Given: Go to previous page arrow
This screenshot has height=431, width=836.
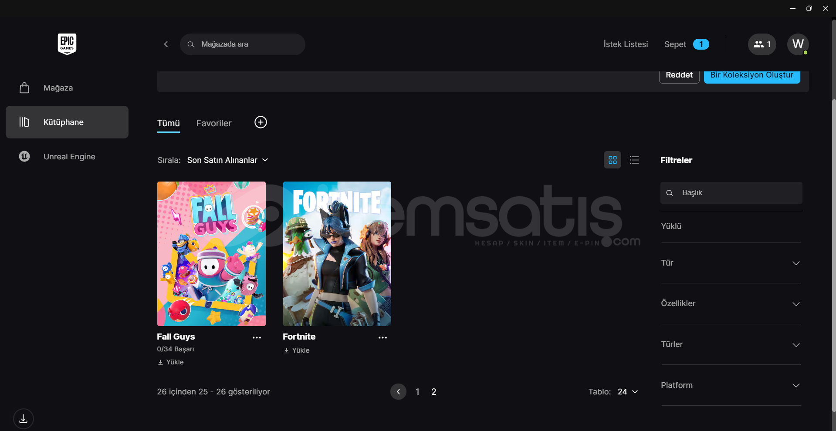Looking at the screenshot, I should point(398,392).
